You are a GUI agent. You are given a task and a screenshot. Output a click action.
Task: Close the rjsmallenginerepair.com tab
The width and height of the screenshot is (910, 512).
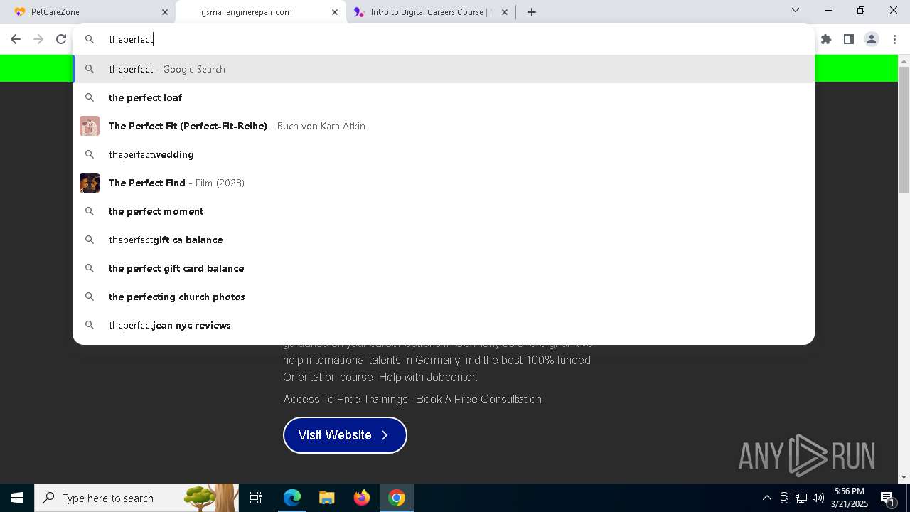(x=335, y=12)
